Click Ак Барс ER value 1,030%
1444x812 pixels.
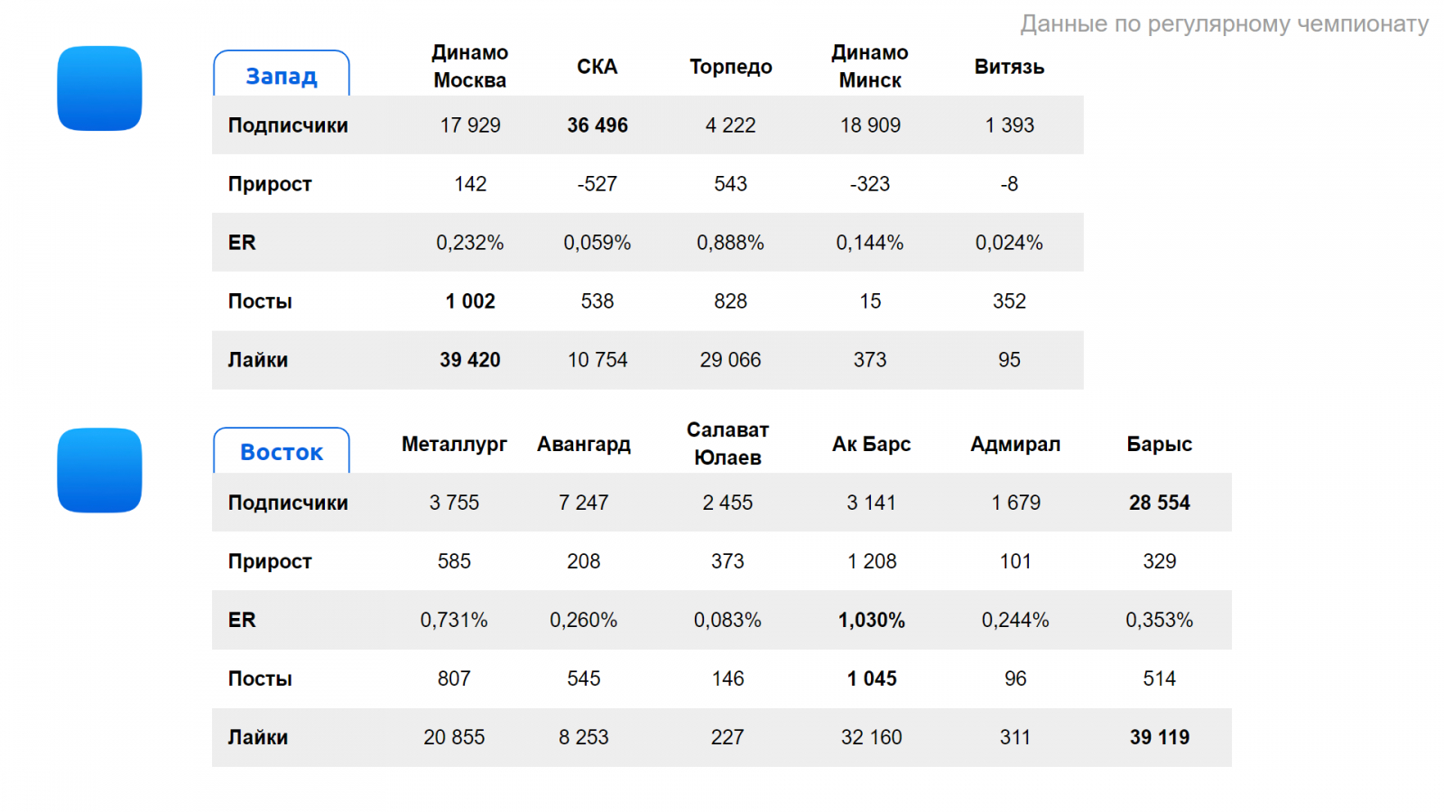pyautogui.click(x=871, y=620)
